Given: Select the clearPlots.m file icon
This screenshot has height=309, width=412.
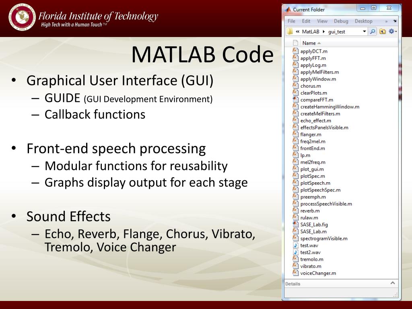Looking at the screenshot, I should (x=296, y=92).
